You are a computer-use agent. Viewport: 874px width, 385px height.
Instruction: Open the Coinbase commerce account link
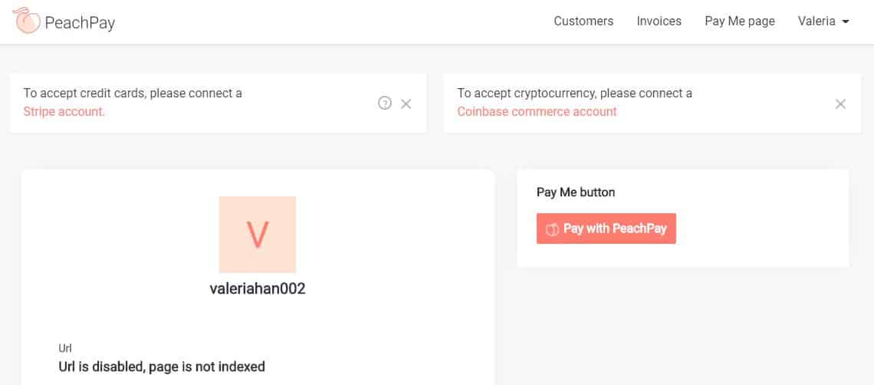[537, 112]
